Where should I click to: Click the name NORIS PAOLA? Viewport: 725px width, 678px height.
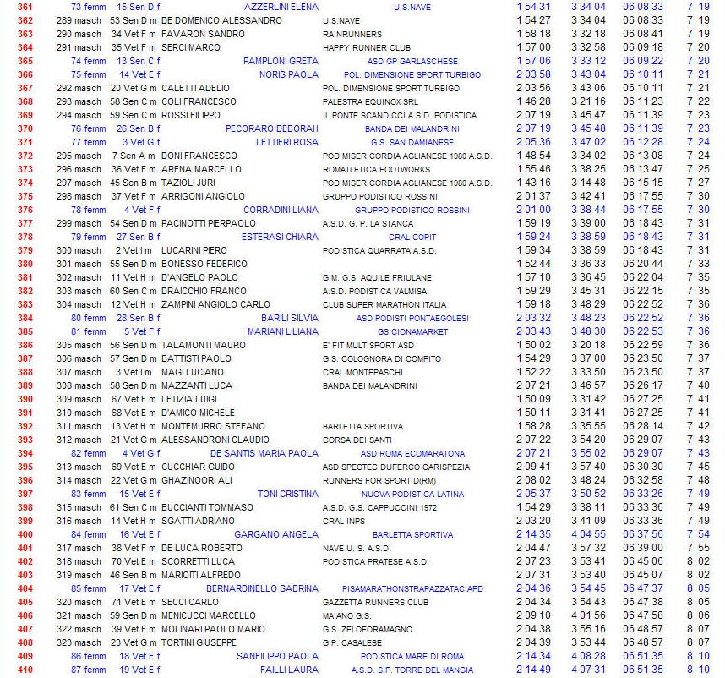click(x=288, y=74)
